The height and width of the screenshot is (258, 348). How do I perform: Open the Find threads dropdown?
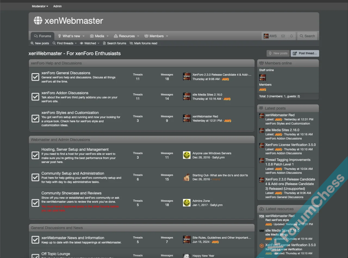point(65,43)
